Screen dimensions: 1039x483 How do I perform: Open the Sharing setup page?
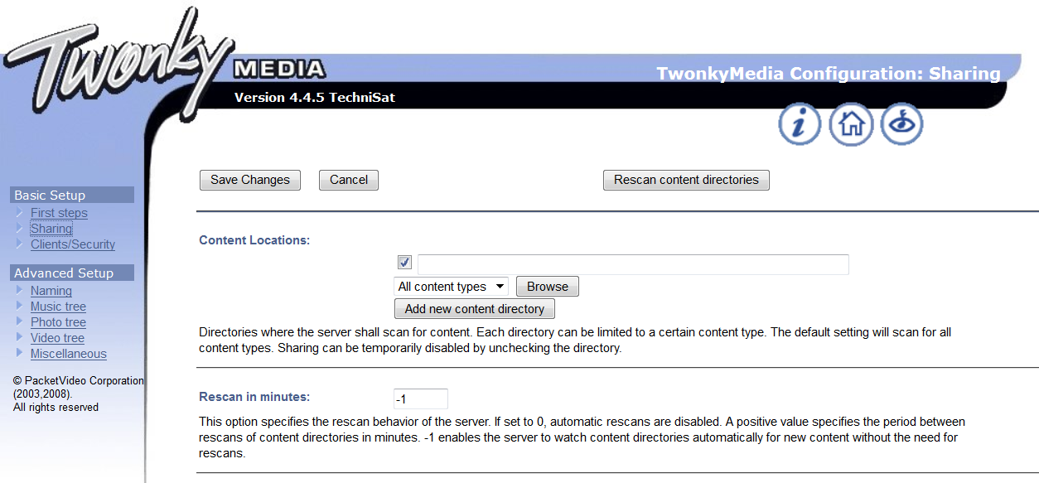point(51,229)
